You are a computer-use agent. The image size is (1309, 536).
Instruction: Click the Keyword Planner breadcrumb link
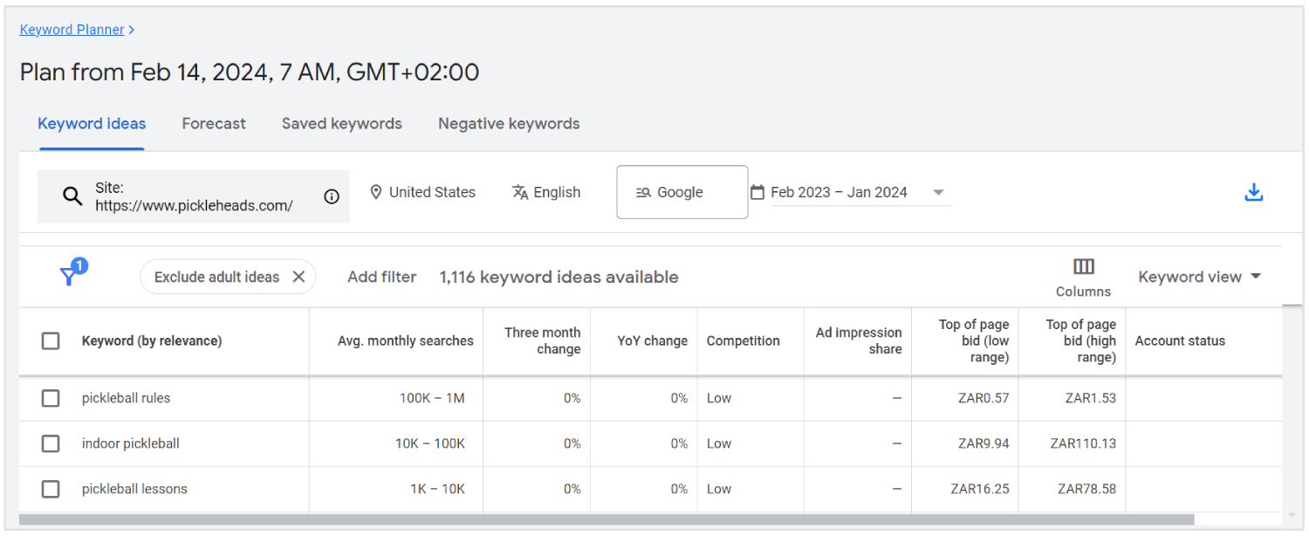(72, 30)
